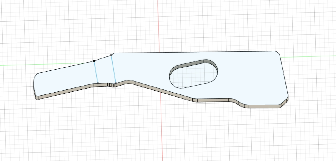Click the face region between the two blue lines
The height and width of the screenshot is (161, 336).
pos(105,71)
